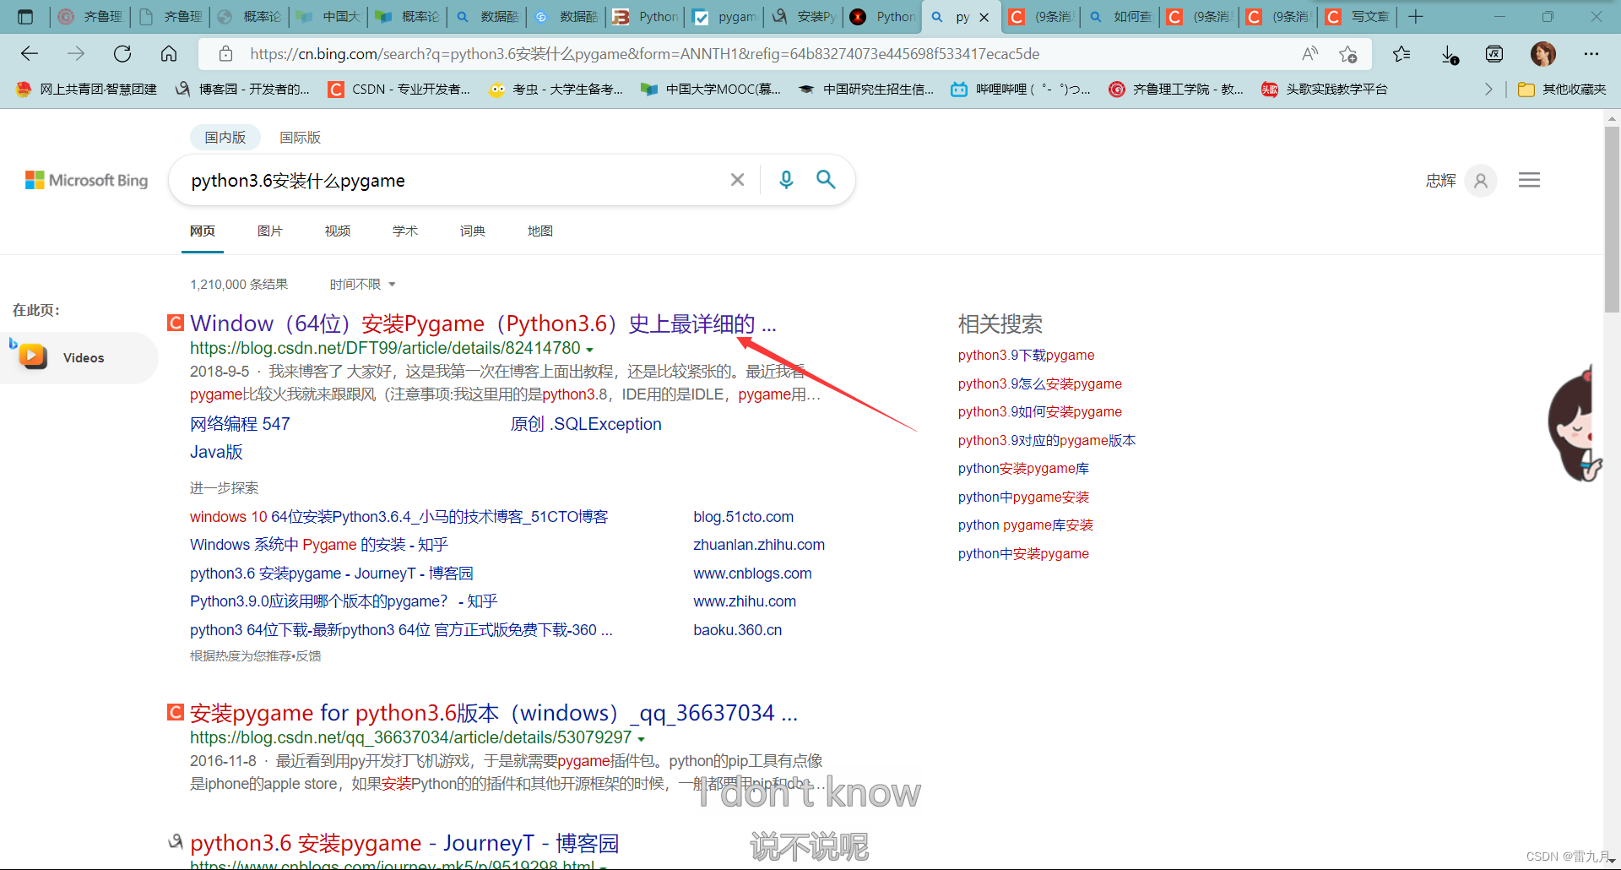Viewport: 1621px width, 870px height.
Task: Open the Window（64位）安装Pygame result link
Action: coord(483,324)
